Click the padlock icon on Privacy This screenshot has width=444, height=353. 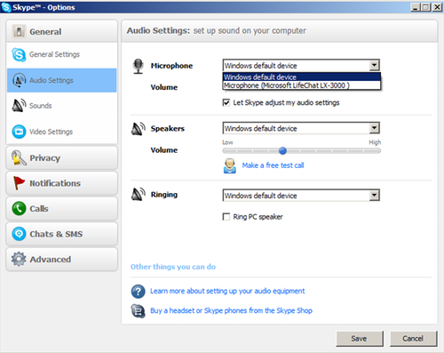click(x=19, y=157)
